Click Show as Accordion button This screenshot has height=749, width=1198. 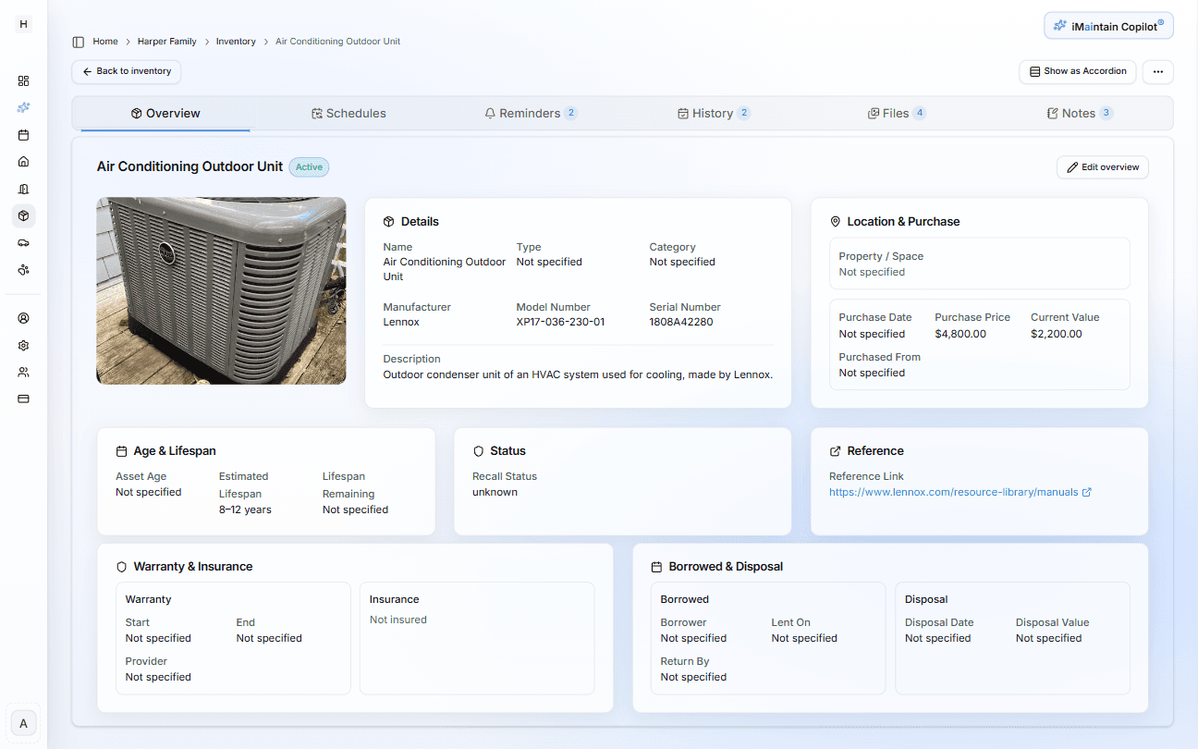point(1077,71)
